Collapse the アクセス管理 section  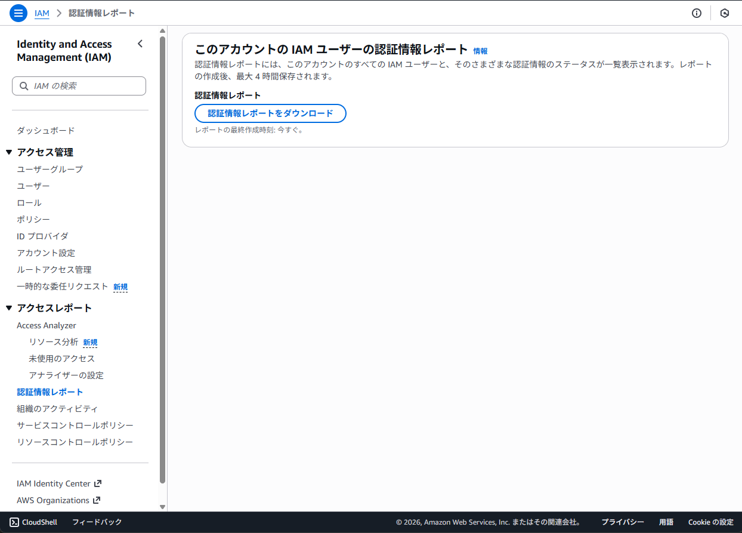[9, 152]
